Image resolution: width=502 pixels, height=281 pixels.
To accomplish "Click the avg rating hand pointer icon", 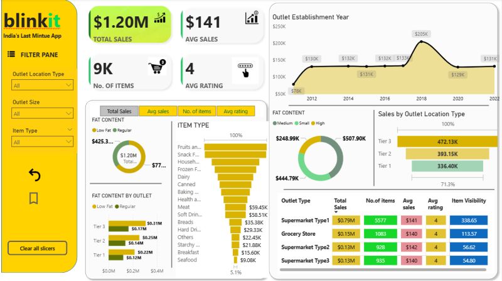I will [245, 70].
